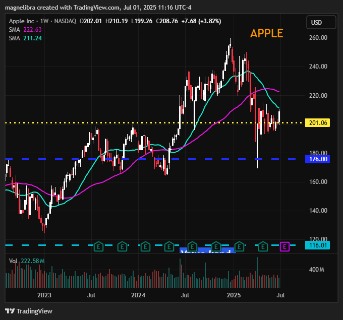Click the Vol 222.58M legend
The width and height of the screenshot is (343, 320).
tap(27, 261)
